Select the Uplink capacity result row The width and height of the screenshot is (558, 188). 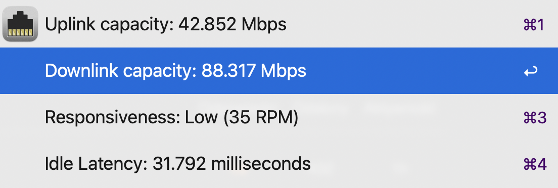click(279, 24)
